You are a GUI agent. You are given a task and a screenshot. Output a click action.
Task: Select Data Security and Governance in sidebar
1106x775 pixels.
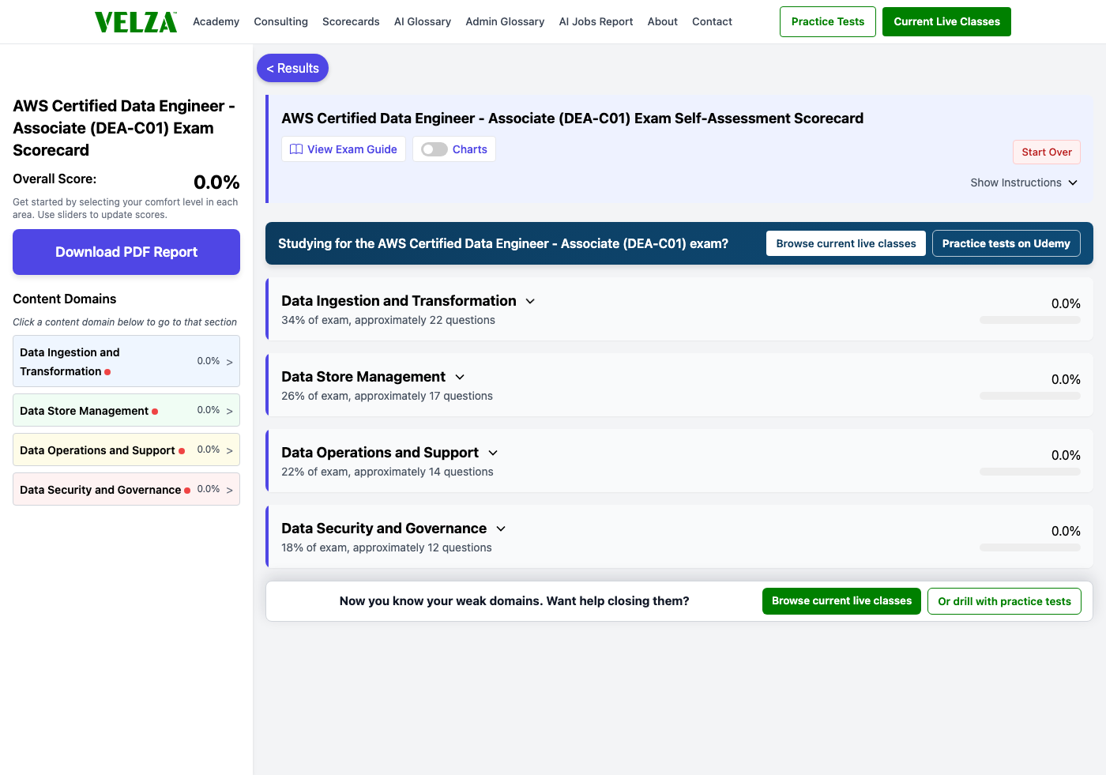tap(126, 489)
